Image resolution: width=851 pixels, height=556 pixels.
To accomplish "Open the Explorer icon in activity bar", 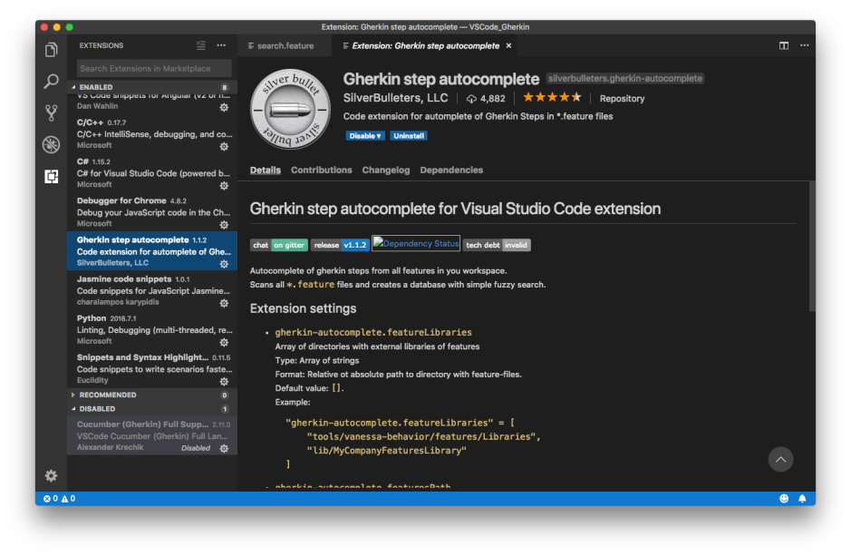I will pos(52,50).
